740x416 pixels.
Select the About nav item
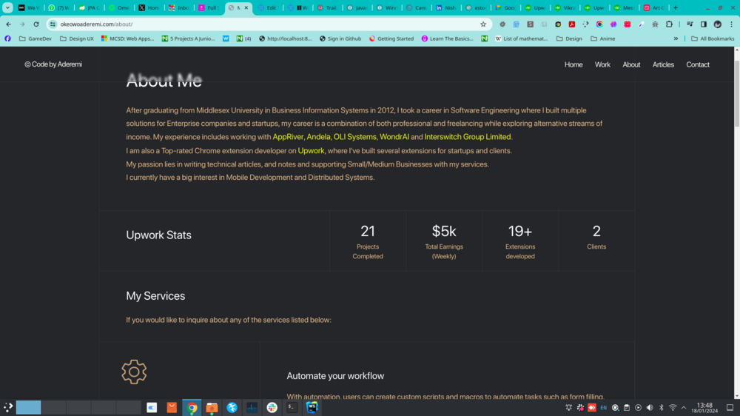631,64
